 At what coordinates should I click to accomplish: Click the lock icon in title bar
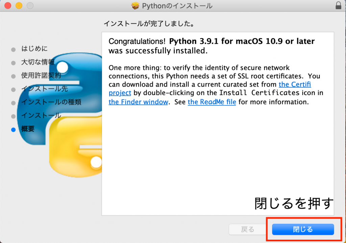click(338, 6)
